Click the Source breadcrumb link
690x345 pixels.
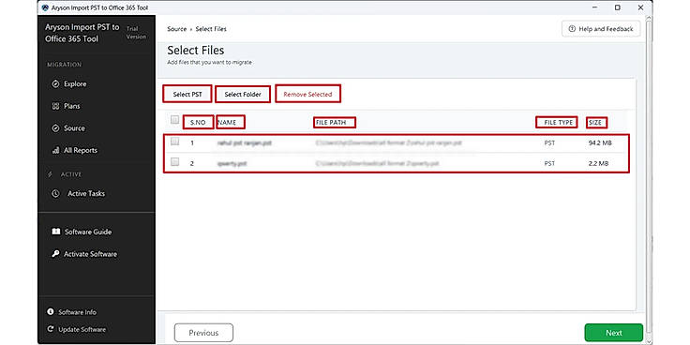pyautogui.click(x=176, y=29)
